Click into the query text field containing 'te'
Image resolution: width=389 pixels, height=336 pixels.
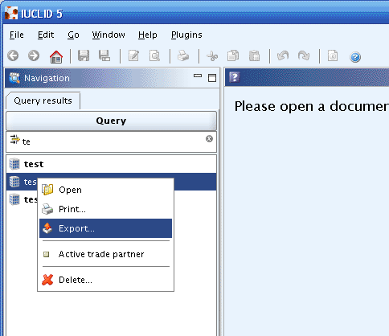point(111,141)
